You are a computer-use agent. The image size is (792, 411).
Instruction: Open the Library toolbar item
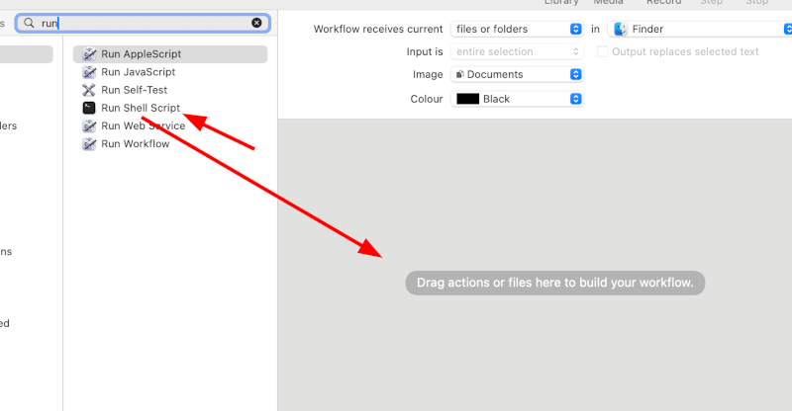561,3
